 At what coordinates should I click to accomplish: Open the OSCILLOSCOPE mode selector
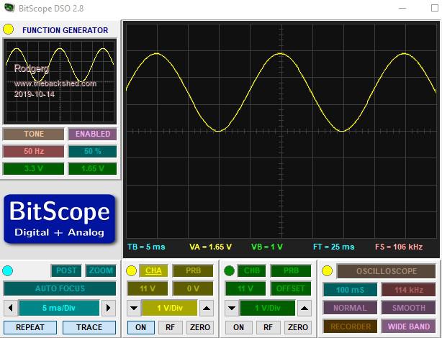(x=387, y=271)
